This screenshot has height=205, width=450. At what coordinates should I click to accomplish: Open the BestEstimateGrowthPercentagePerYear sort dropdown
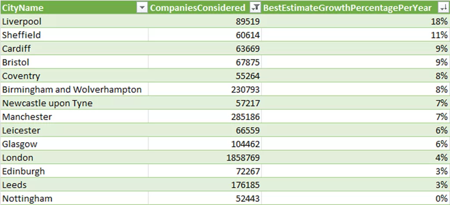(x=442, y=8)
